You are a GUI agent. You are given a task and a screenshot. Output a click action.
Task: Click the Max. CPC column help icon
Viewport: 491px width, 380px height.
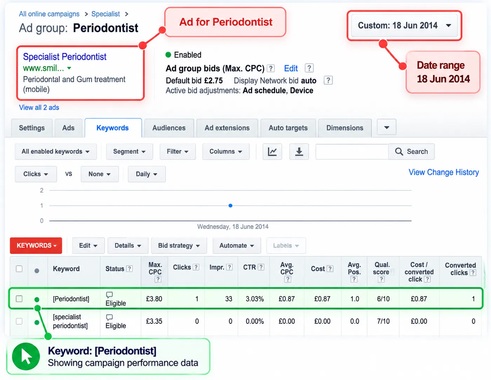[x=158, y=279]
